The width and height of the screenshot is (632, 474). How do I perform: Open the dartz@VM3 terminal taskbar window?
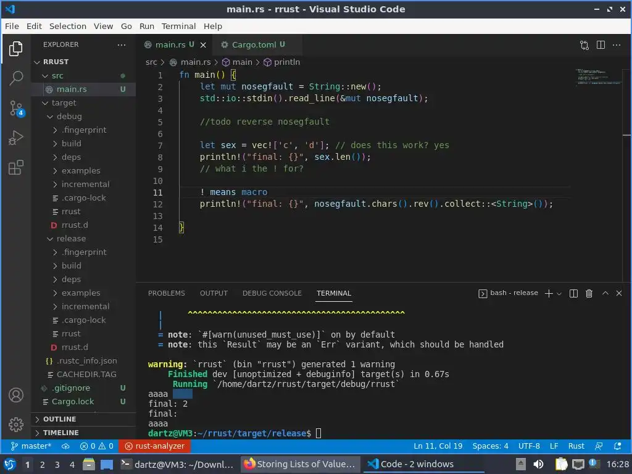point(178,464)
